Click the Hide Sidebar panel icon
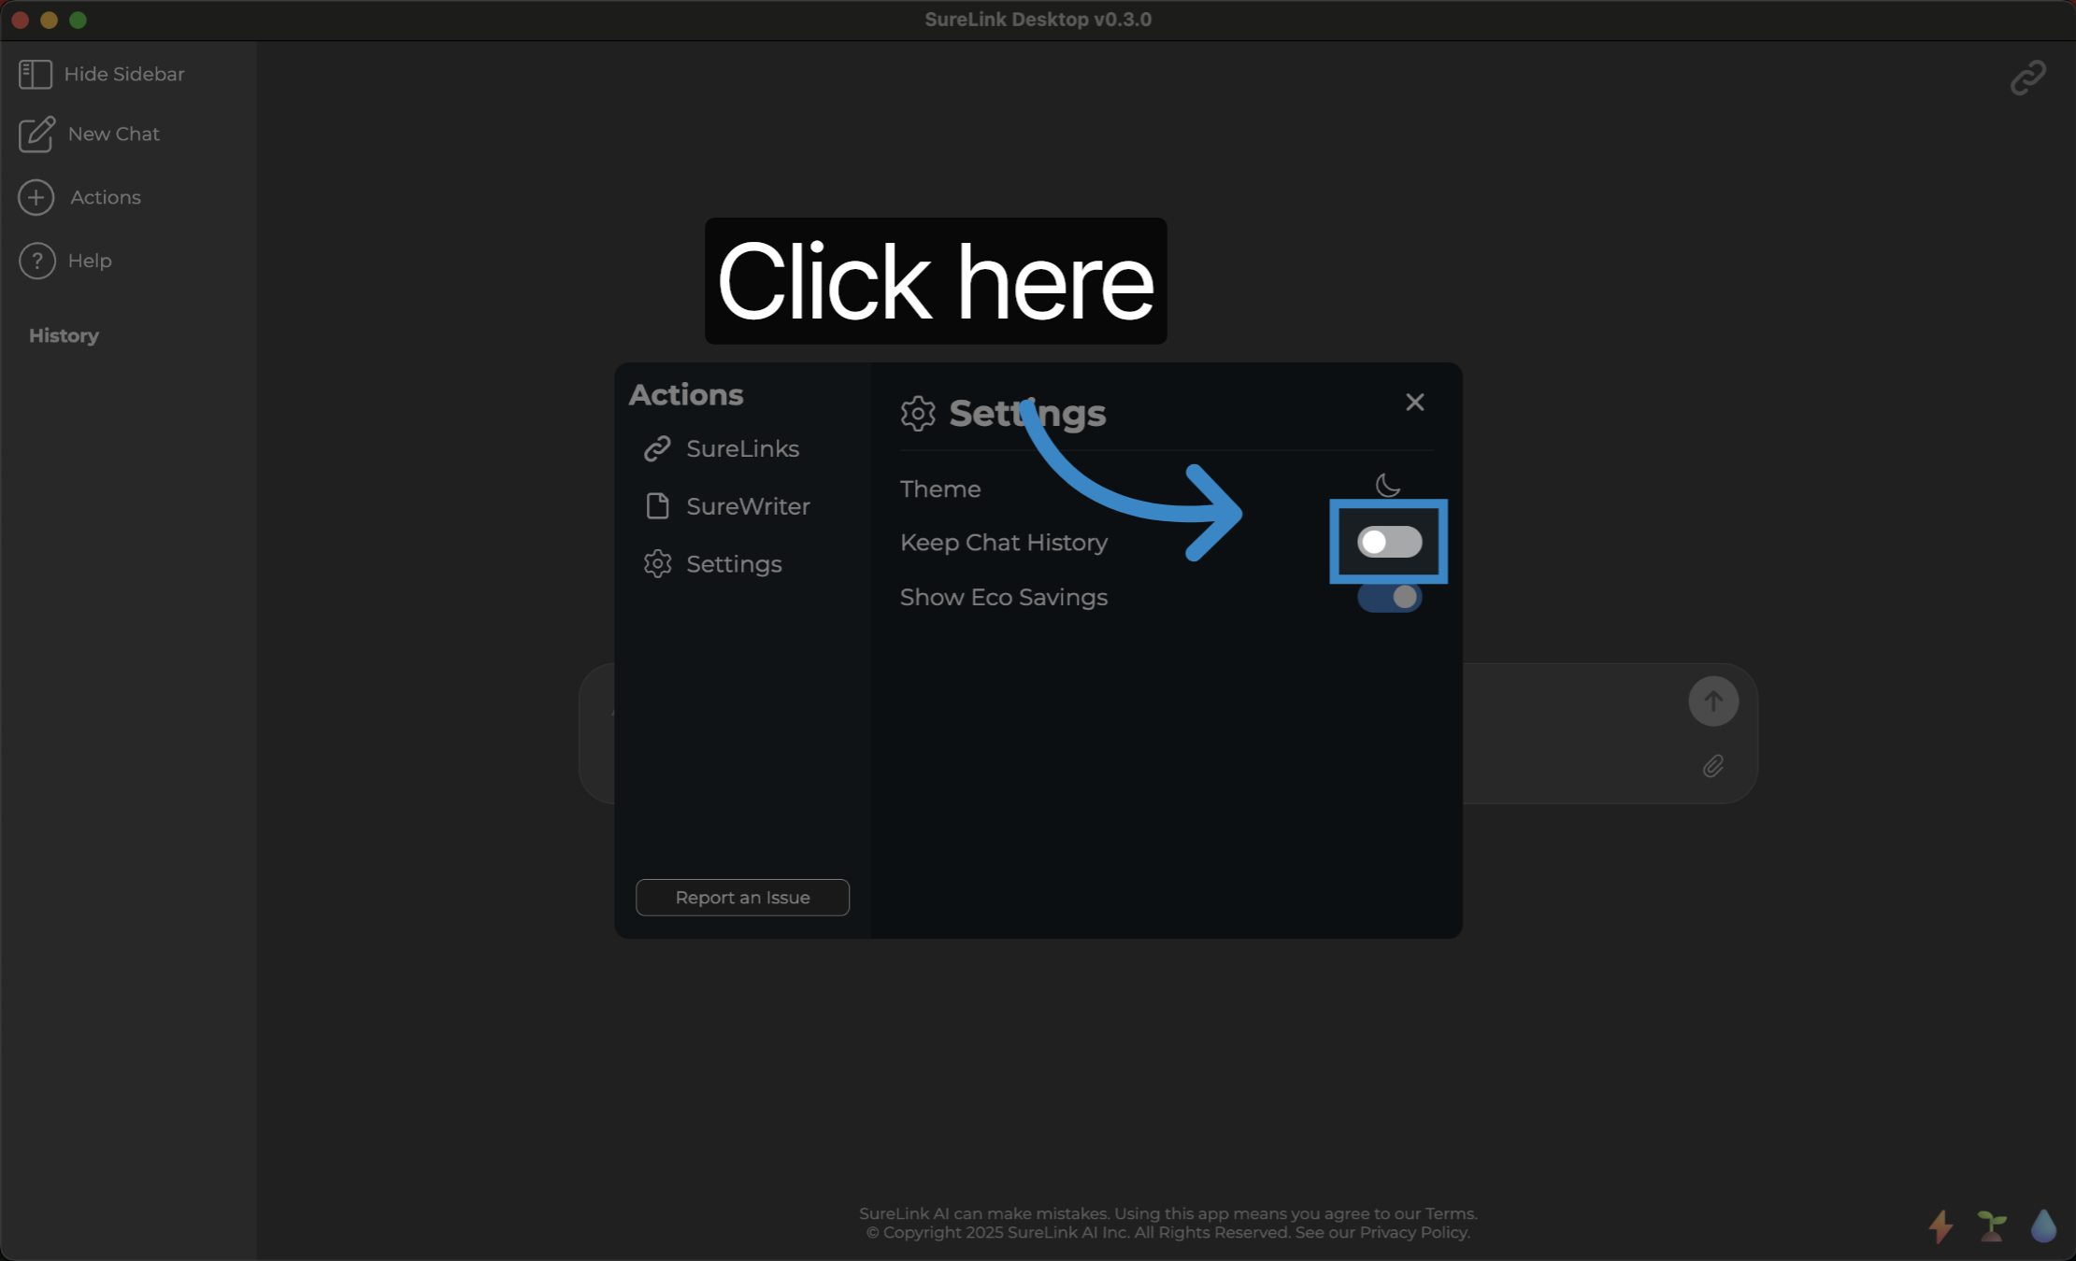Viewport: 2076px width, 1261px height. pos(36,74)
